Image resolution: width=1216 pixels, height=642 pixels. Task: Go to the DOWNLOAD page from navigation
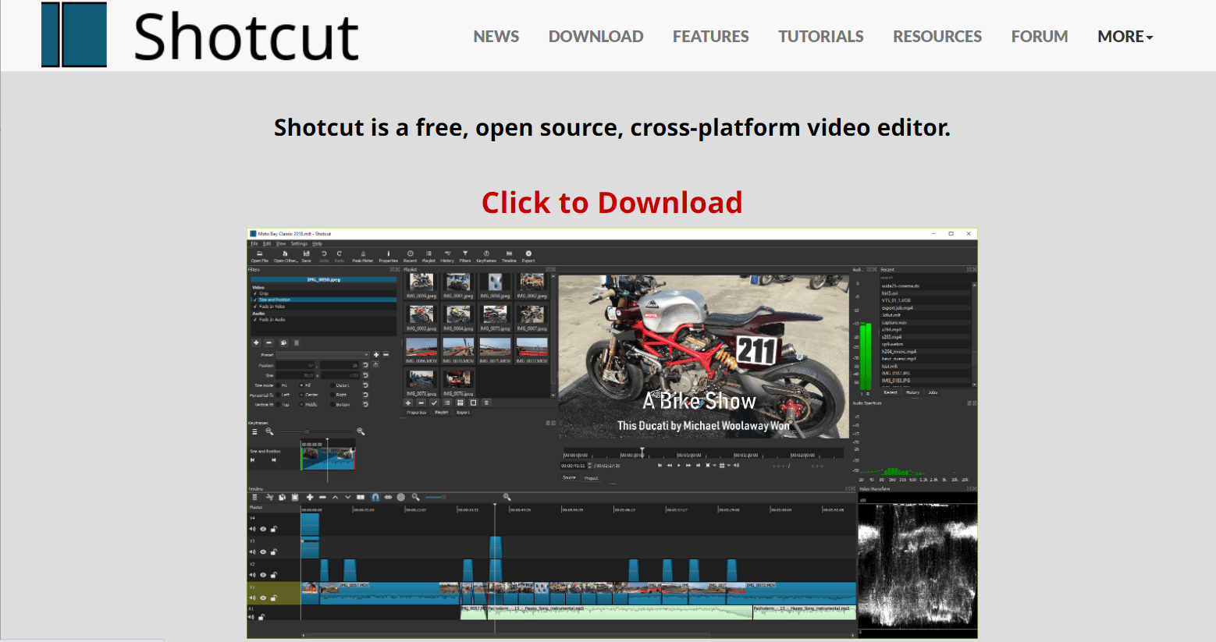tap(596, 37)
